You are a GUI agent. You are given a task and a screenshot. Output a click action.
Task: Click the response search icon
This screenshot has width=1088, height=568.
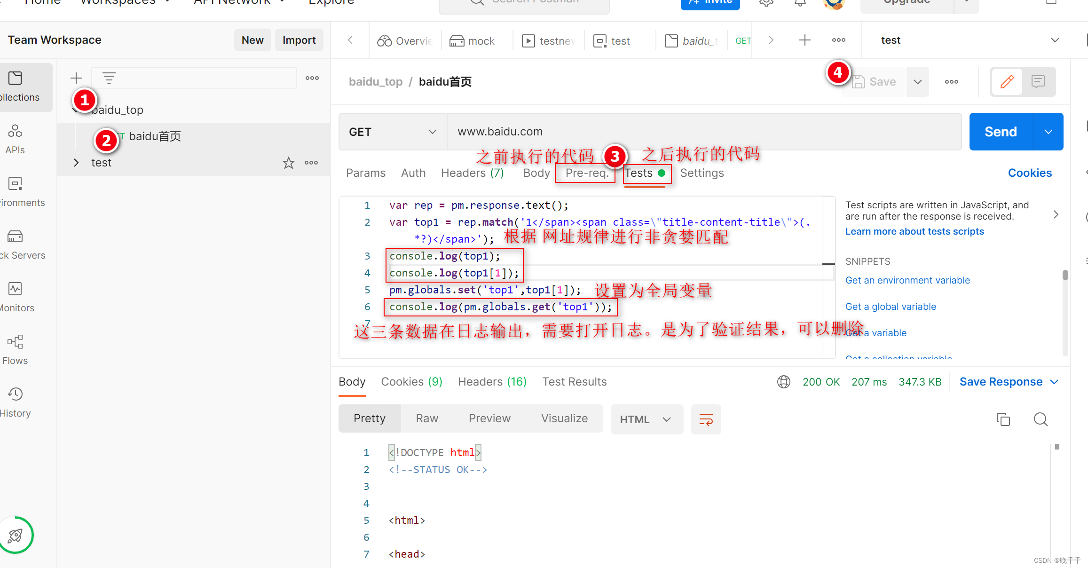(1041, 419)
